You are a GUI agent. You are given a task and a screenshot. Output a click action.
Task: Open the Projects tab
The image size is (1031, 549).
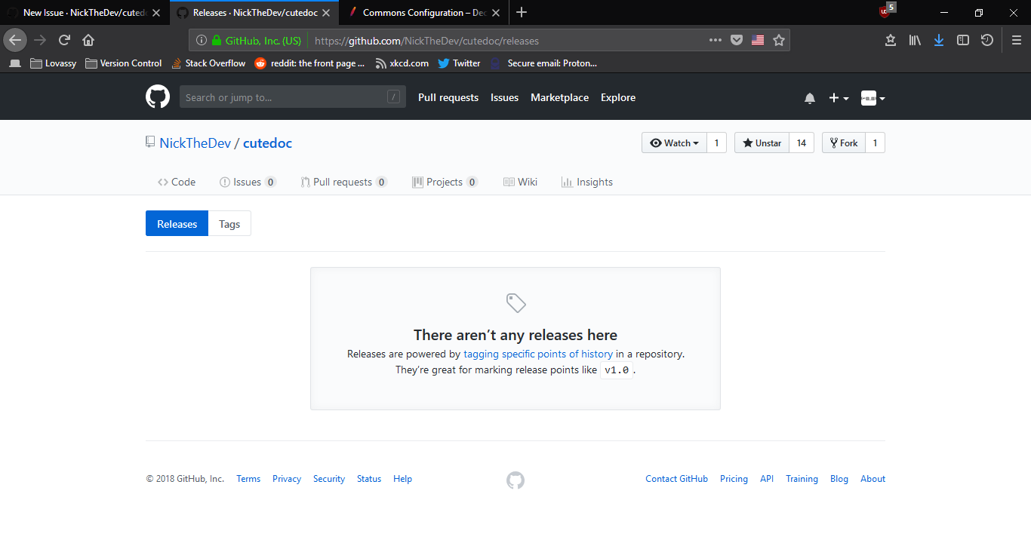click(445, 182)
